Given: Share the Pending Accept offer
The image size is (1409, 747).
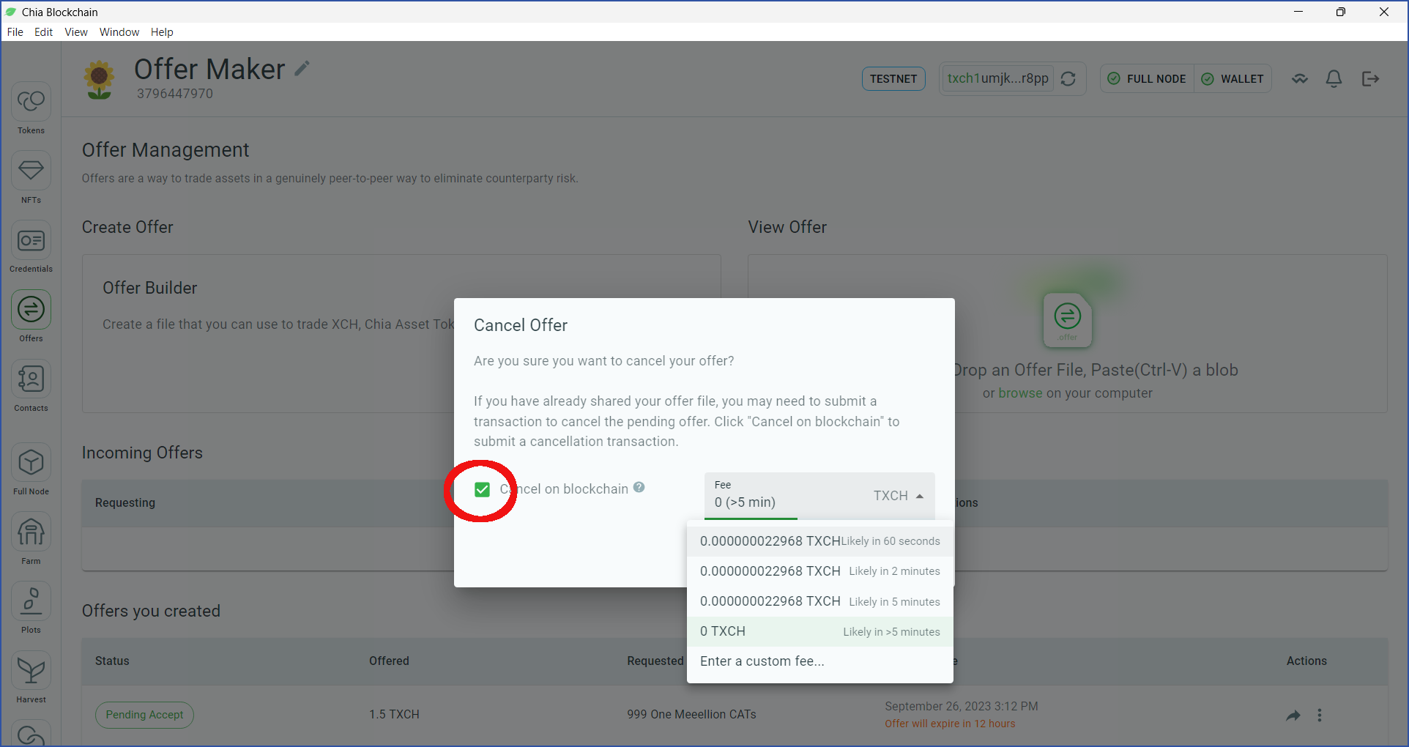Looking at the screenshot, I should (1293, 716).
